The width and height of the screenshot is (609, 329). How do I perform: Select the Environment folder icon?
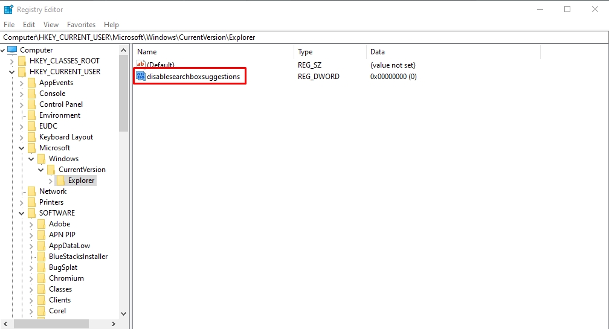tap(32, 115)
